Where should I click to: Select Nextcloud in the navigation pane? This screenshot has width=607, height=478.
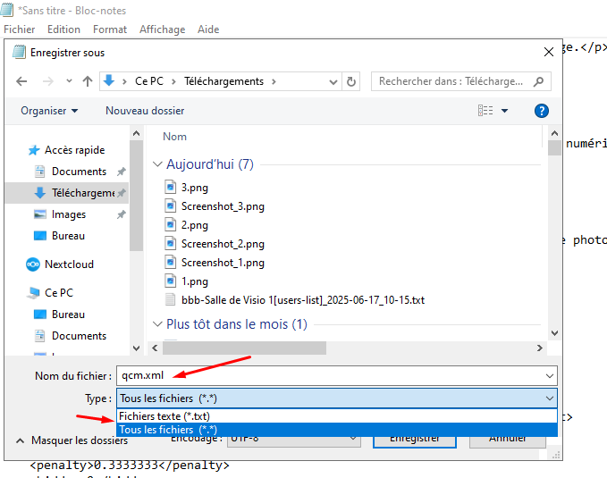click(69, 264)
